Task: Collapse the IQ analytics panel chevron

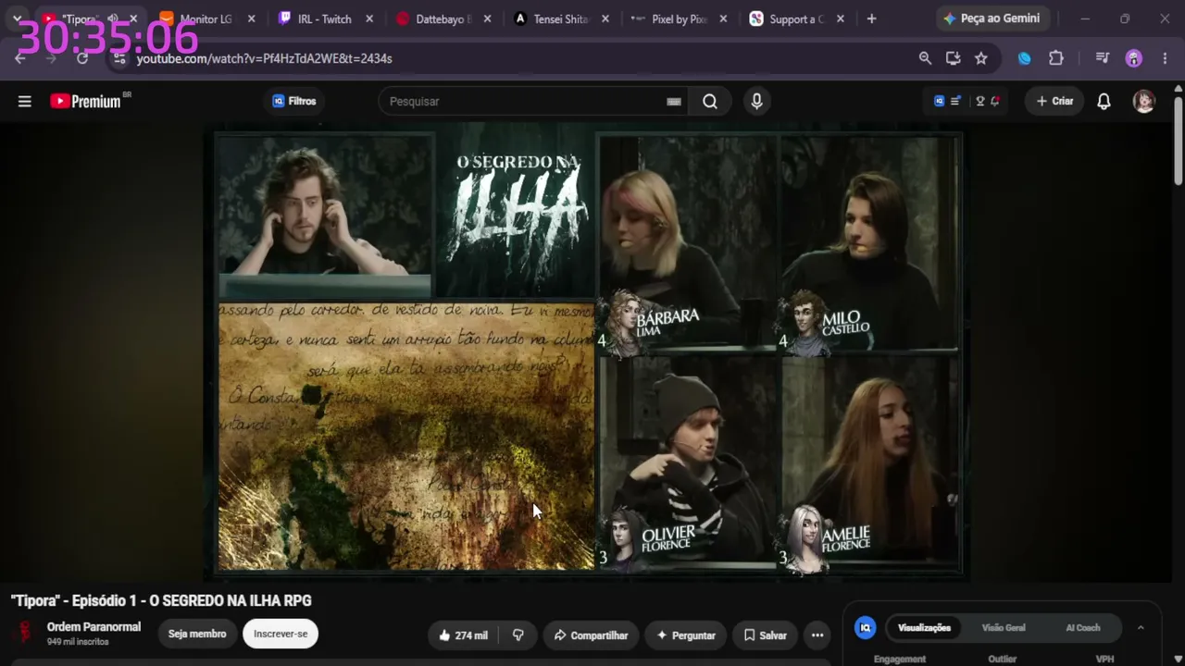Action: 1141,628
